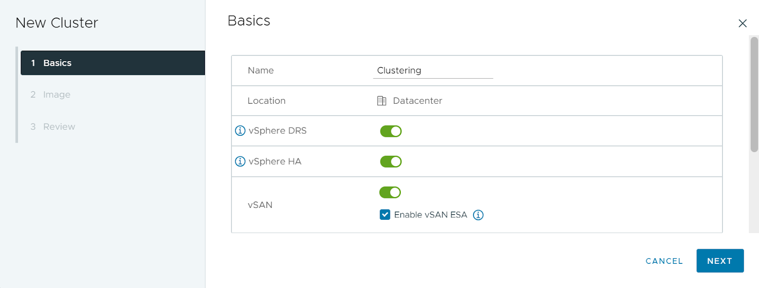759x288 pixels.
Task: Toggle the vSphere DRS switch
Action: coord(391,131)
